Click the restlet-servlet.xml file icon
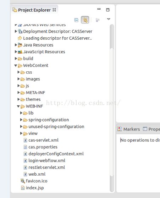Viewport: 160px width, 198px height. tap(26, 167)
